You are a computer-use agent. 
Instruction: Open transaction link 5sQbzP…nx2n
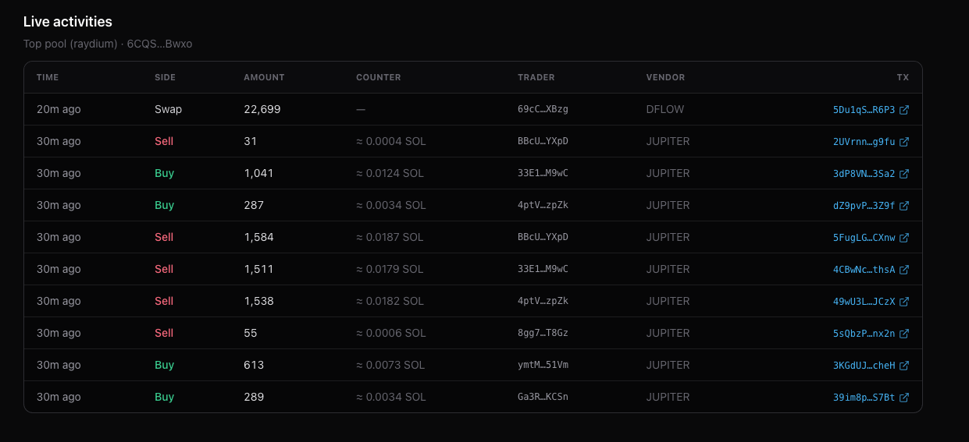coord(864,334)
